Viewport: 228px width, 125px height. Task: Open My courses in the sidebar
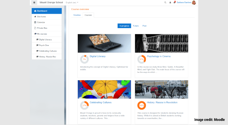point(47,34)
